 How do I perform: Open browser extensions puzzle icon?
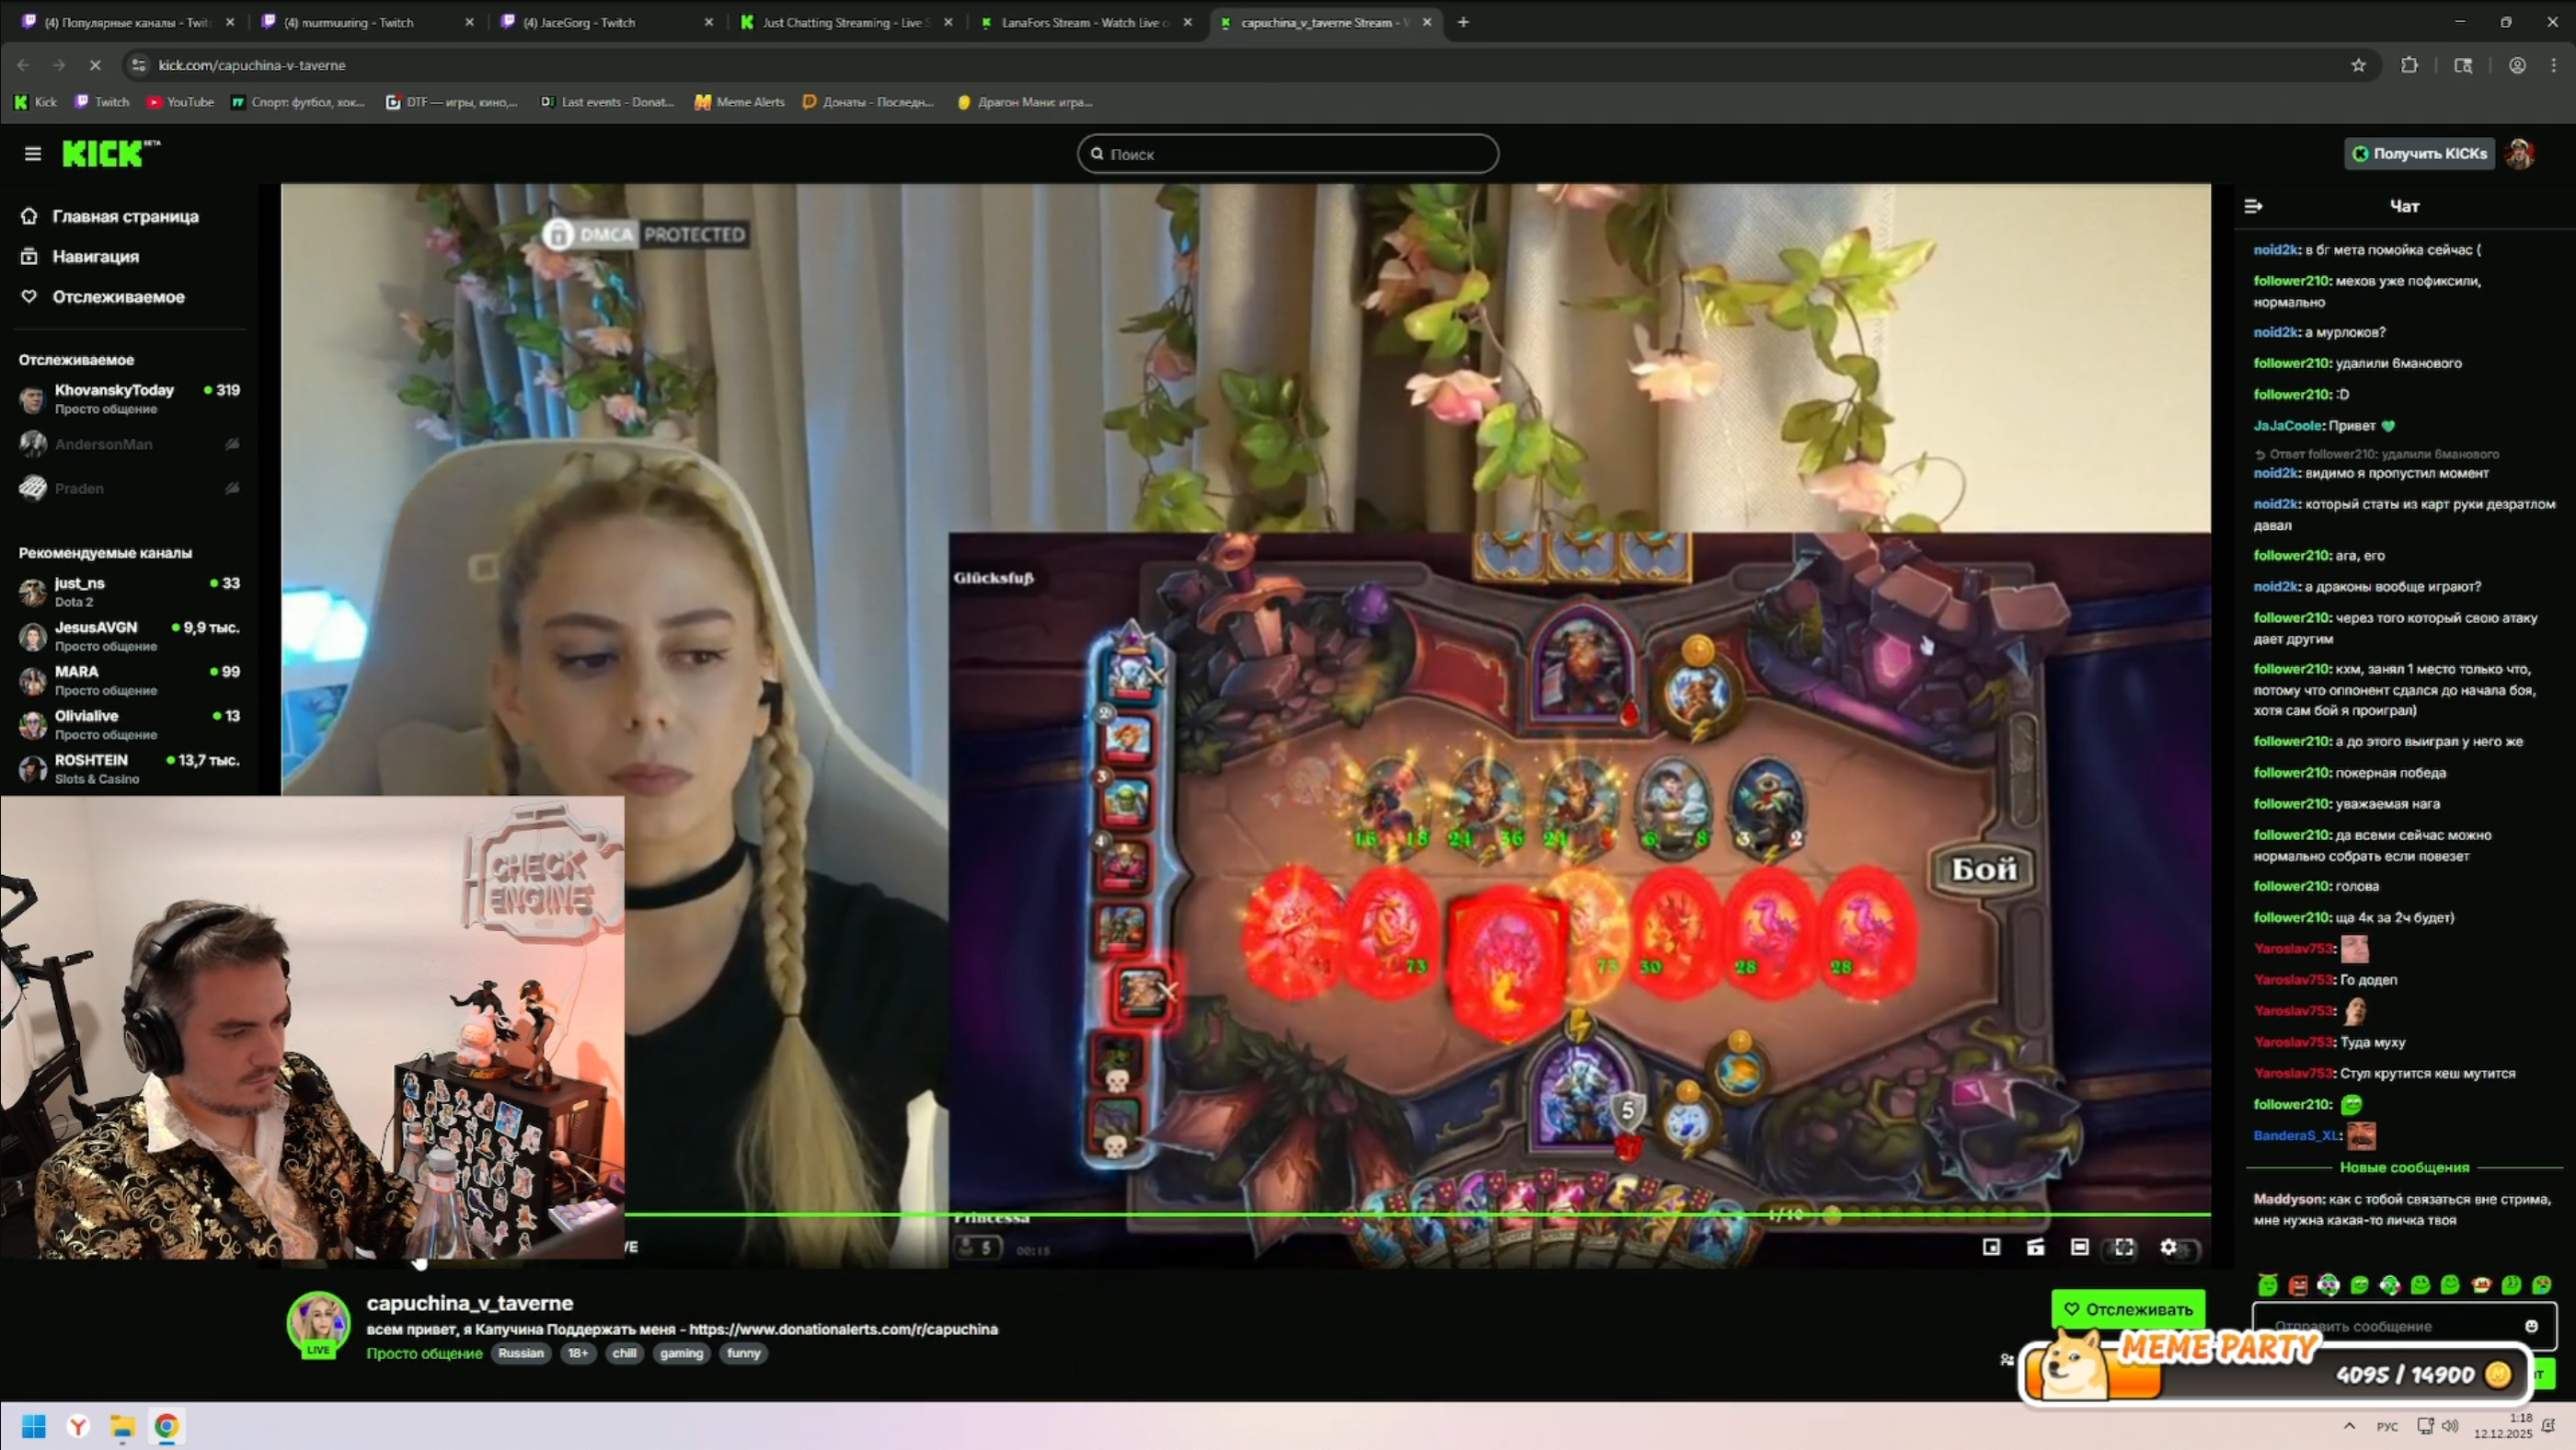(x=2409, y=65)
